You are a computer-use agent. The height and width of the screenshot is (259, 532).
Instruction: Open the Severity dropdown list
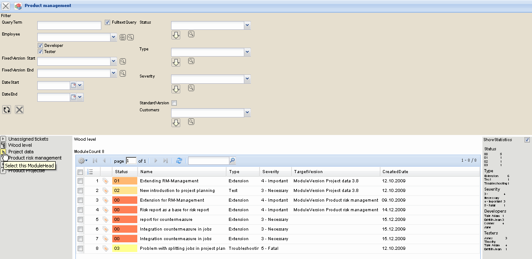point(247,79)
